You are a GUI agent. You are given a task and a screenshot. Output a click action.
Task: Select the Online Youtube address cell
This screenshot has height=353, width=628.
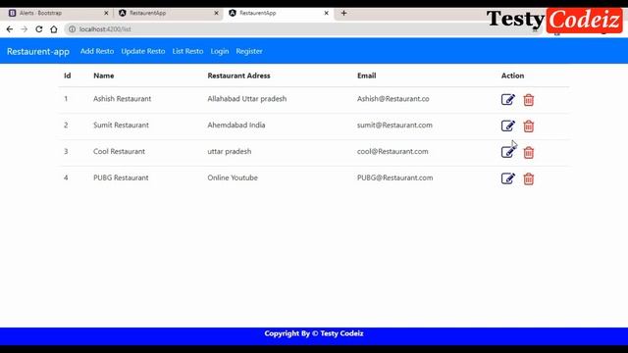pyautogui.click(x=233, y=178)
